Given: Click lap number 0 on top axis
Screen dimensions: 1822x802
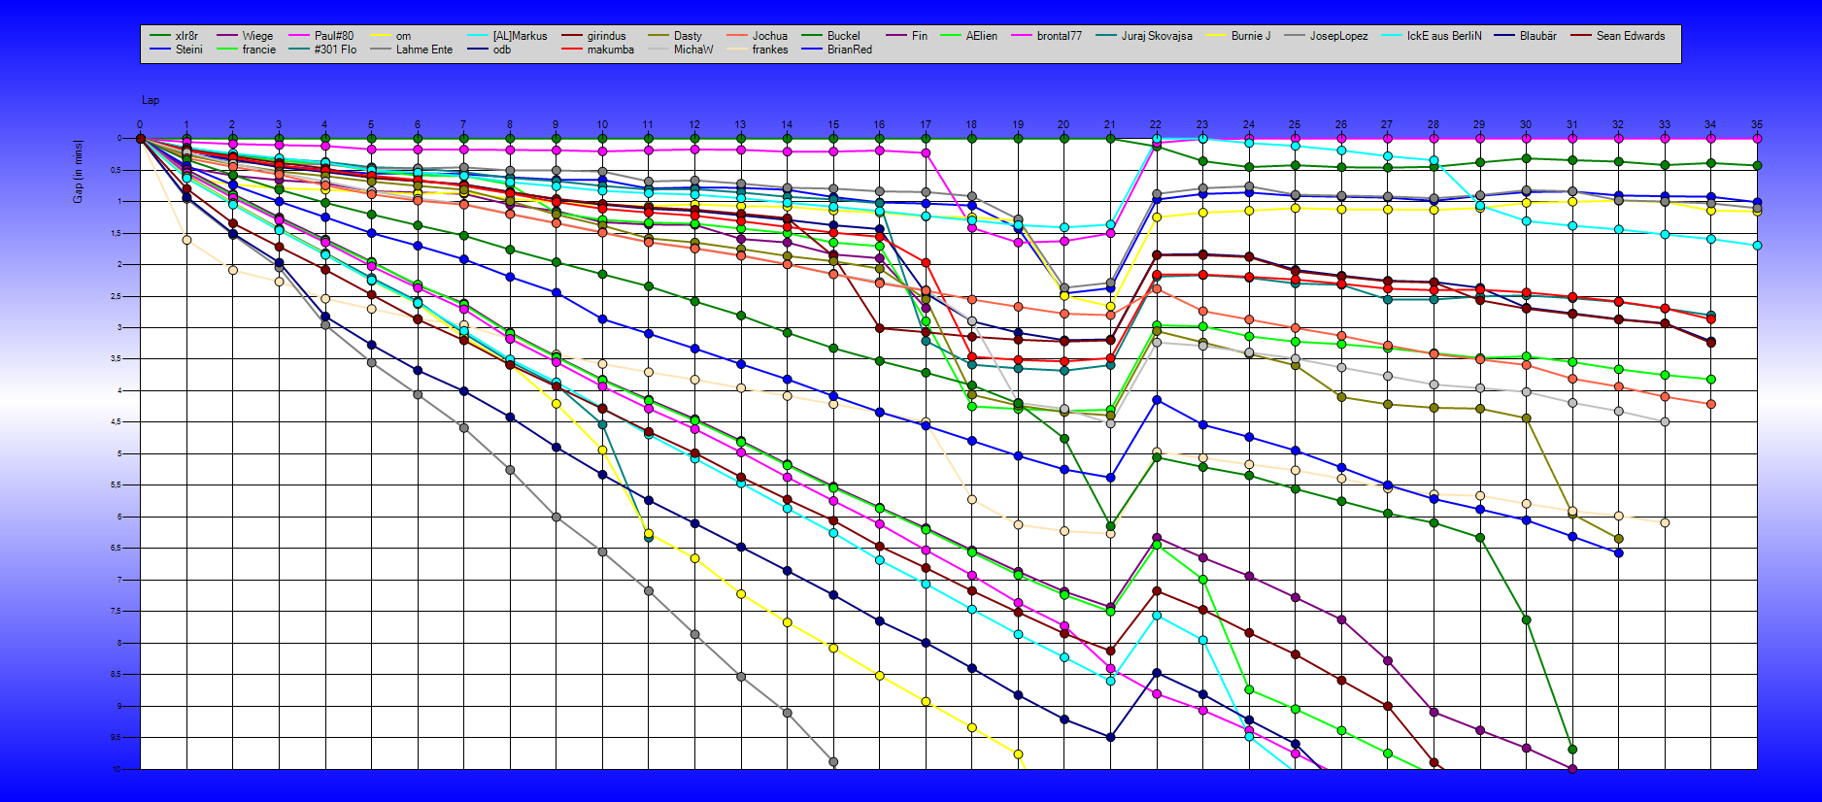Looking at the screenshot, I should point(140,124).
